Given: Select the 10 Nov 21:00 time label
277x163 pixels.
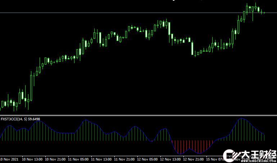Looking at the screenshot, I should pos(55,159).
